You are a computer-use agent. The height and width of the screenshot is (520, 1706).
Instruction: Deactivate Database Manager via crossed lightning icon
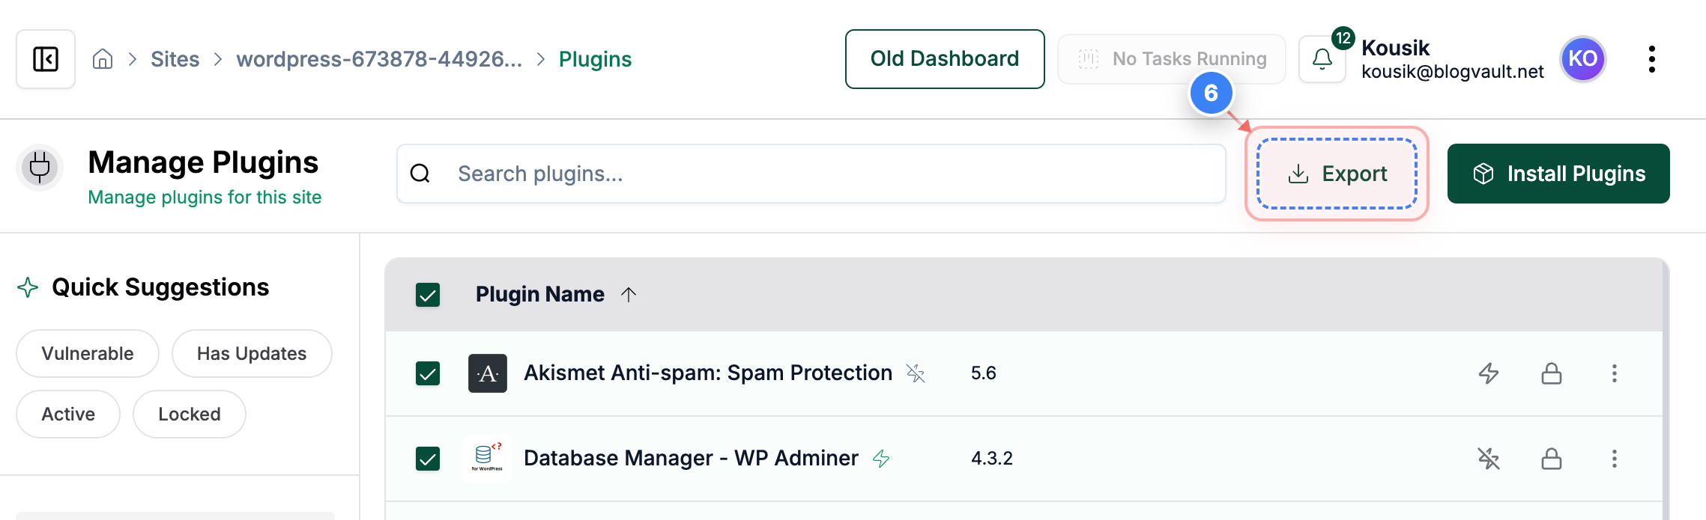point(1489,459)
